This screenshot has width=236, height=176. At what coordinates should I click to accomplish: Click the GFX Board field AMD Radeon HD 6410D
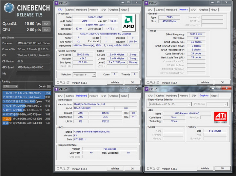click(x=33, y=67)
